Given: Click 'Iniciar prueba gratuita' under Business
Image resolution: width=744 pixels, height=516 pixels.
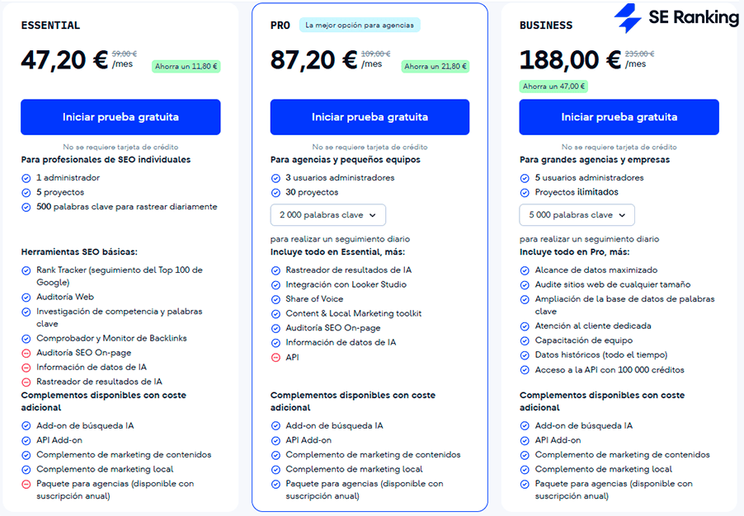Looking at the screenshot, I should [x=617, y=117].
